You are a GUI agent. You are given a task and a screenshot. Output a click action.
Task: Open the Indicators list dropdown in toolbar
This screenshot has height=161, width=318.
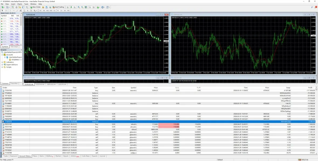click(x=98, y=7)
